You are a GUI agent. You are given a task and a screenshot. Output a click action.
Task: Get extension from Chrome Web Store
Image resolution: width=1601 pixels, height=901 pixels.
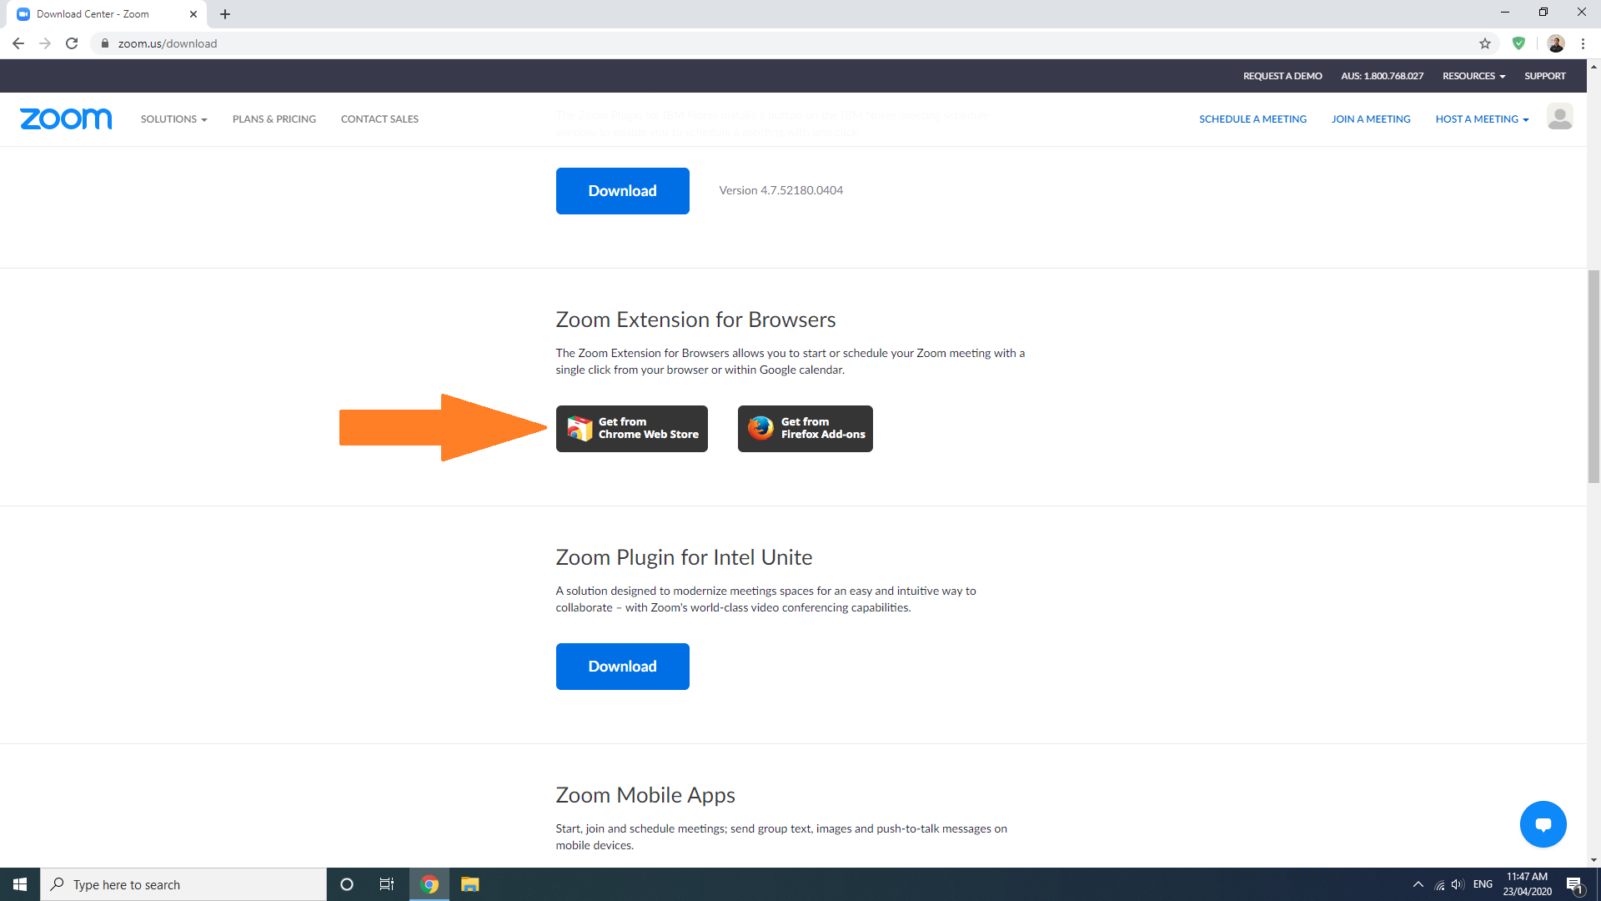coord(631,429)
